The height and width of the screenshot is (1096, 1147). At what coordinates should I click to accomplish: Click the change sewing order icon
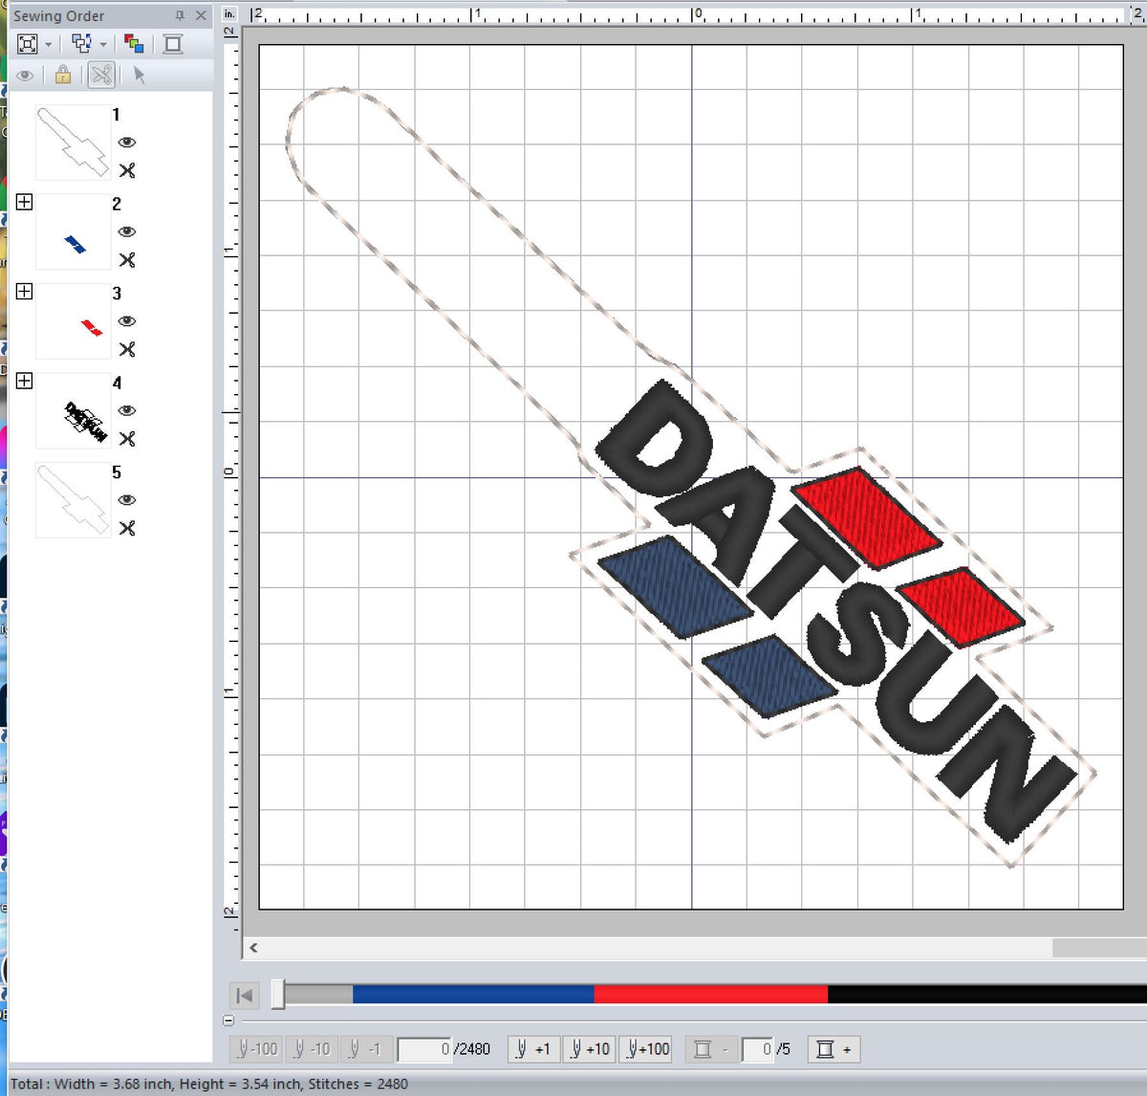click(x=81, y=44)
